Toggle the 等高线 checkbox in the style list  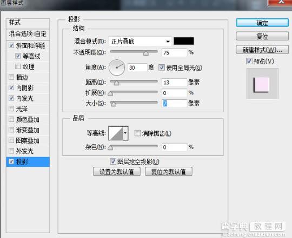18,56
